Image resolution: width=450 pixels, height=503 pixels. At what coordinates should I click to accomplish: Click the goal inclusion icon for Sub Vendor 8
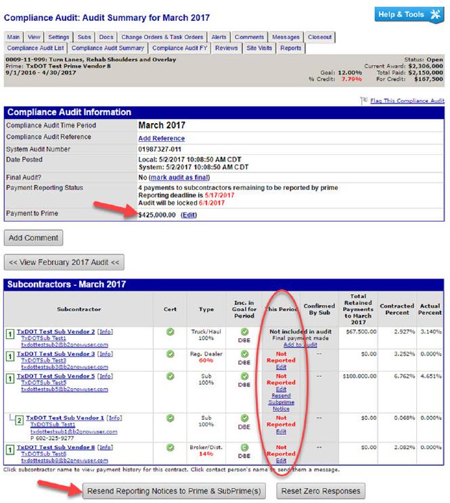click(244, 447)
